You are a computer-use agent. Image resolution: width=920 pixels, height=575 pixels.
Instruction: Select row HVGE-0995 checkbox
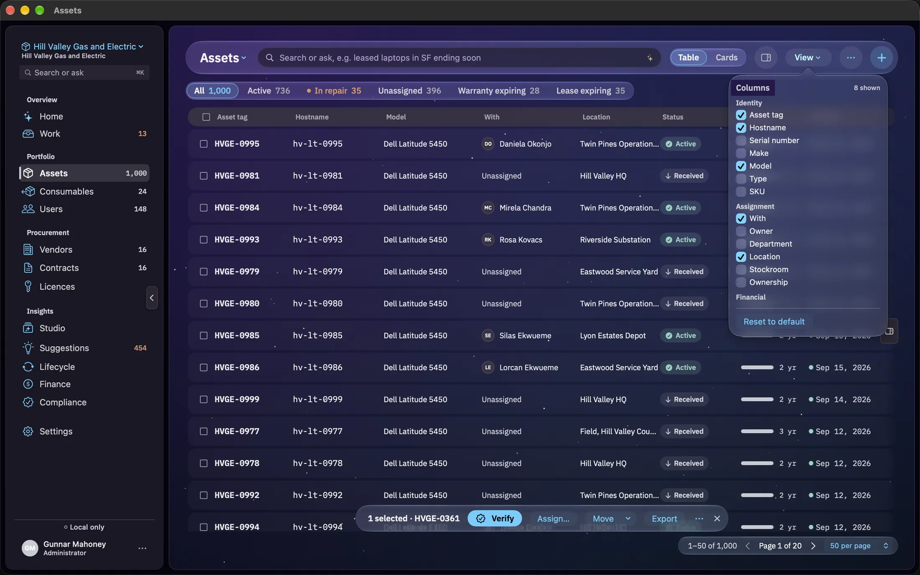pyautogui.click(x=204, y=144)
